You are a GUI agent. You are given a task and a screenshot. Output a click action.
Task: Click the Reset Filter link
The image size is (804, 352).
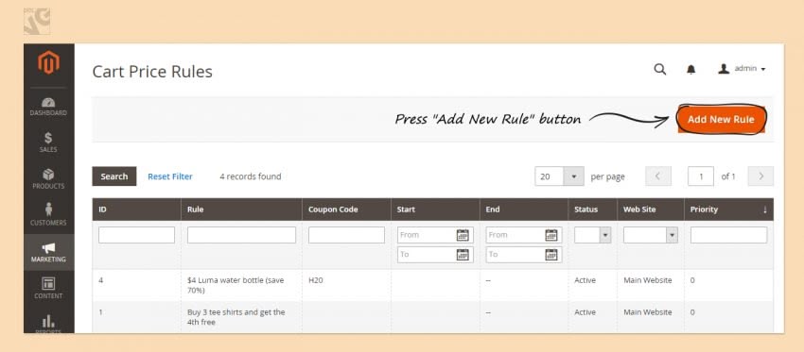170,176
